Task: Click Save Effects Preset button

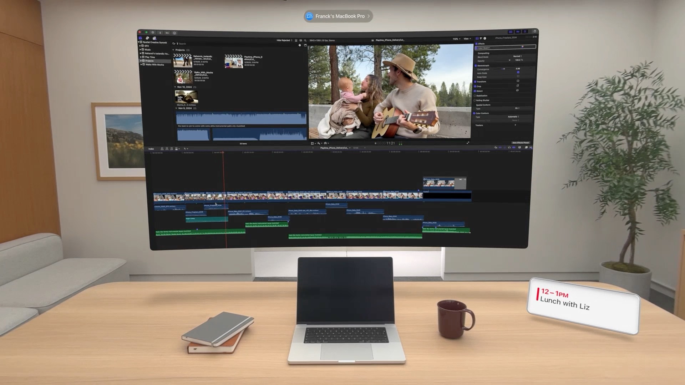Action: [x=521, y=143]
